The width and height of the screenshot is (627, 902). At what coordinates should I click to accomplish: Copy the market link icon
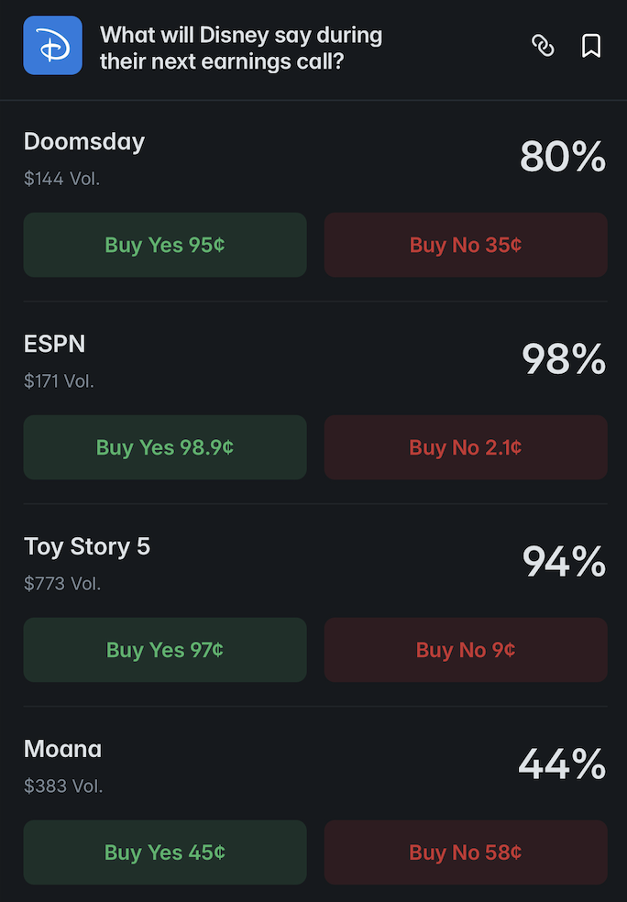543,46
